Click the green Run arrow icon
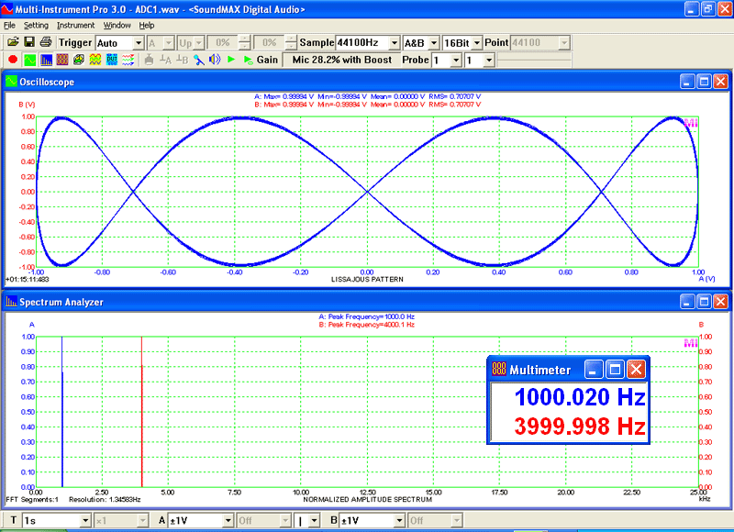 tap(229, 59)
